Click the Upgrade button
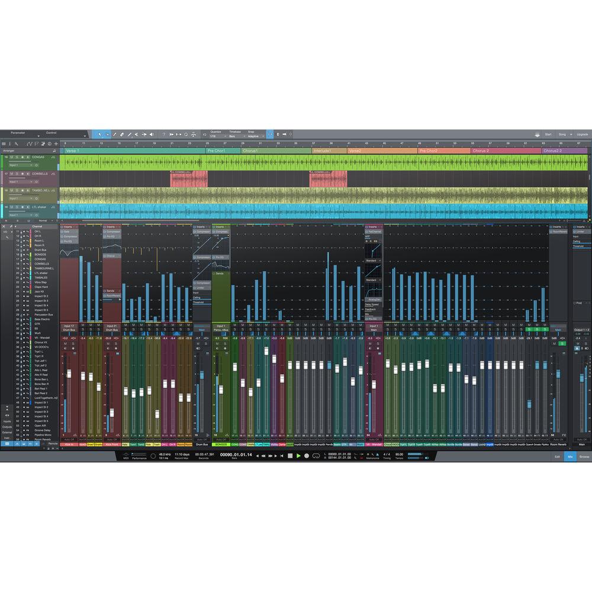Screen dimensions: 592x592 coord(583,134)
